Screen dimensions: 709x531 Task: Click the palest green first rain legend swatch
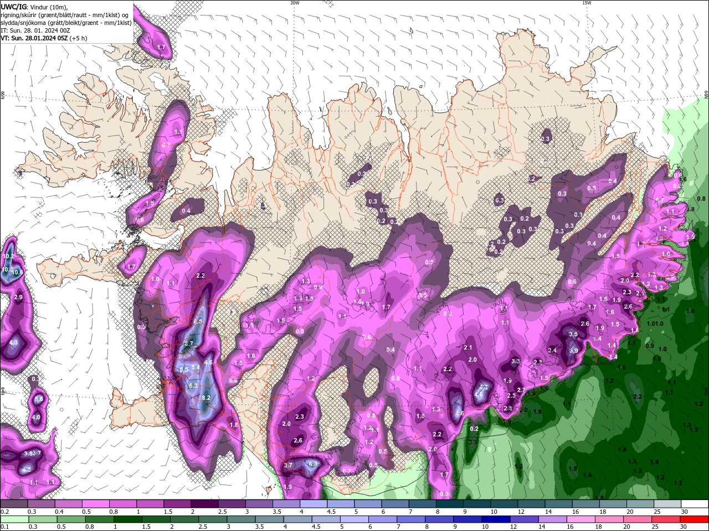(15, 519)
